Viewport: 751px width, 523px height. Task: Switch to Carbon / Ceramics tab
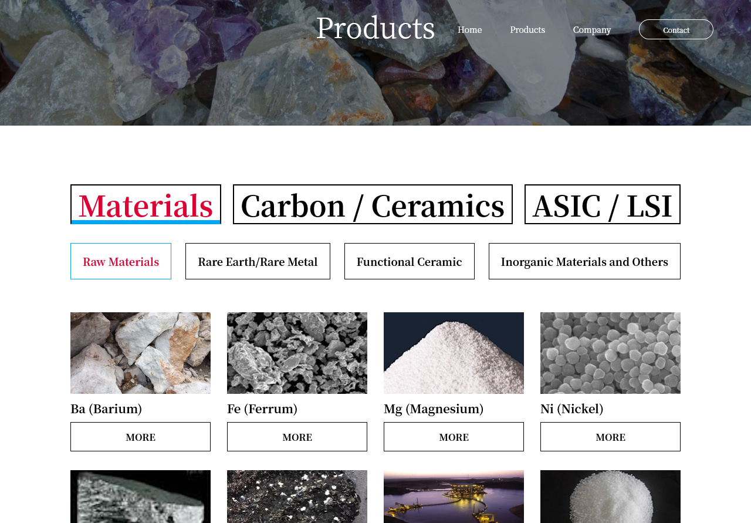click(373, 204)
